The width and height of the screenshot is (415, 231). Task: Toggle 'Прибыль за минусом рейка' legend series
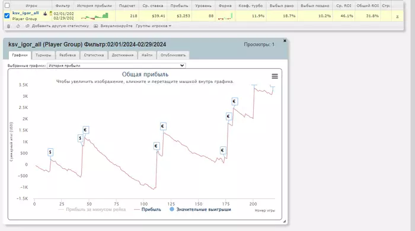pyautogui.click(x=92, y=209)
